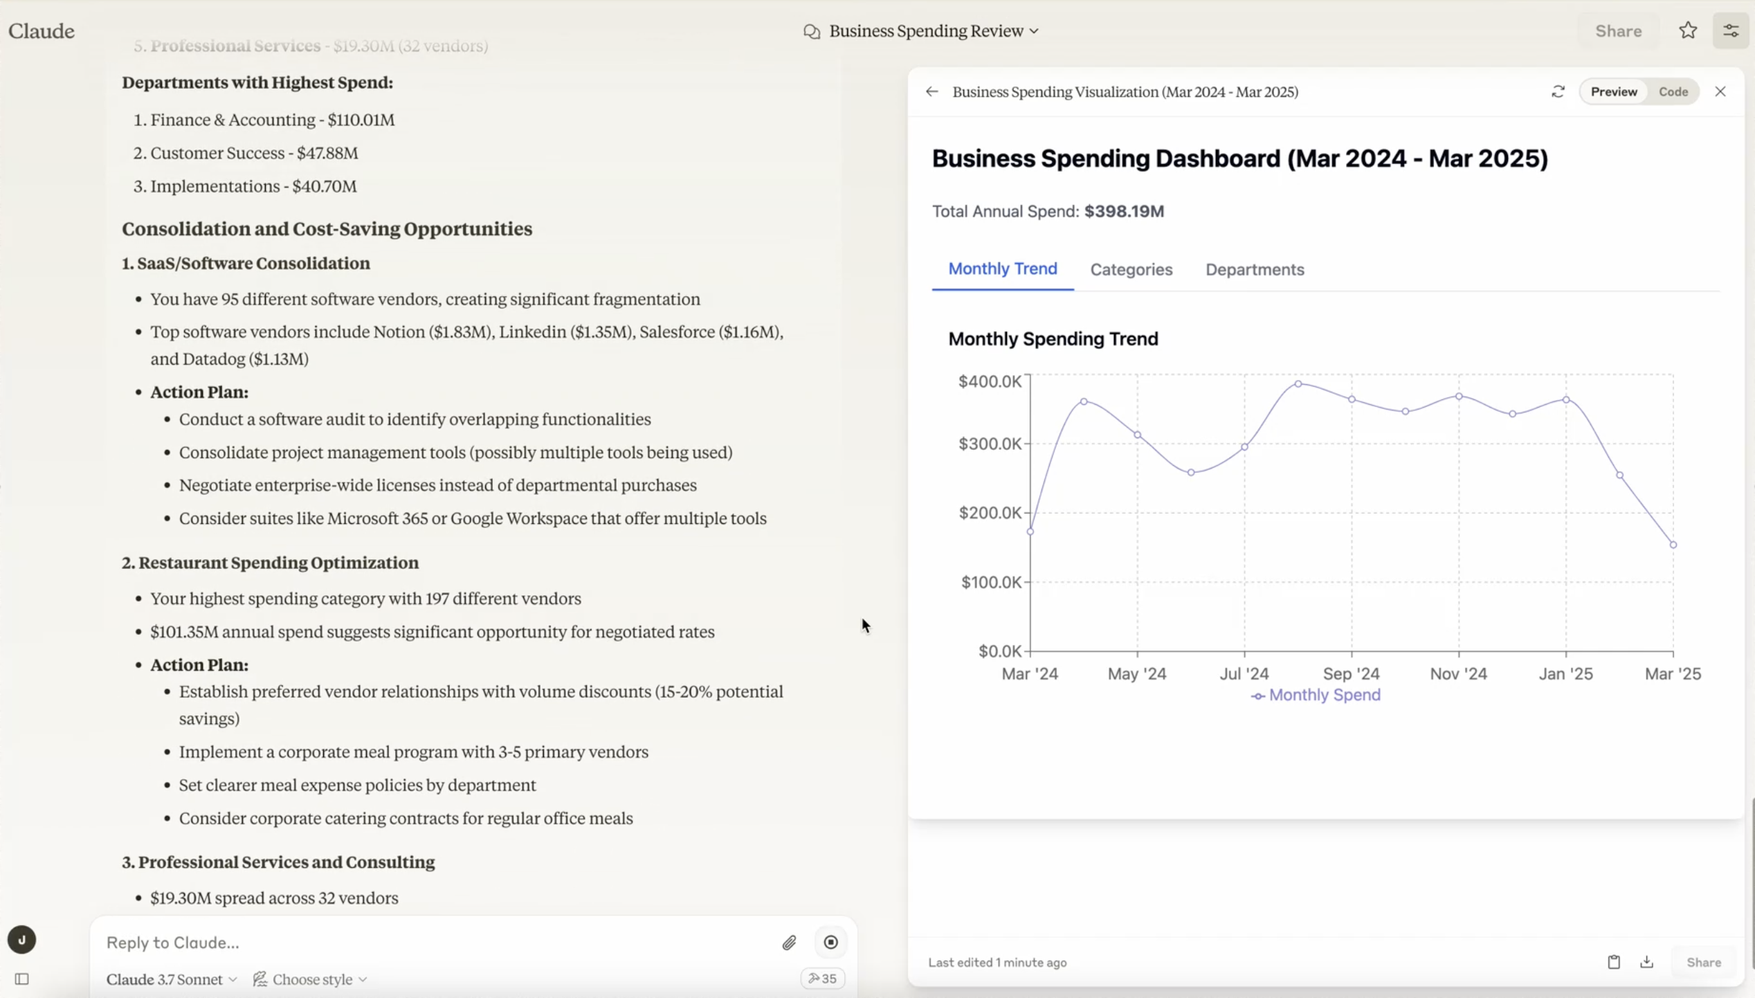This screenshot has width=1755, height=998.
Task: Download the artifact file
Action: 1646,962
